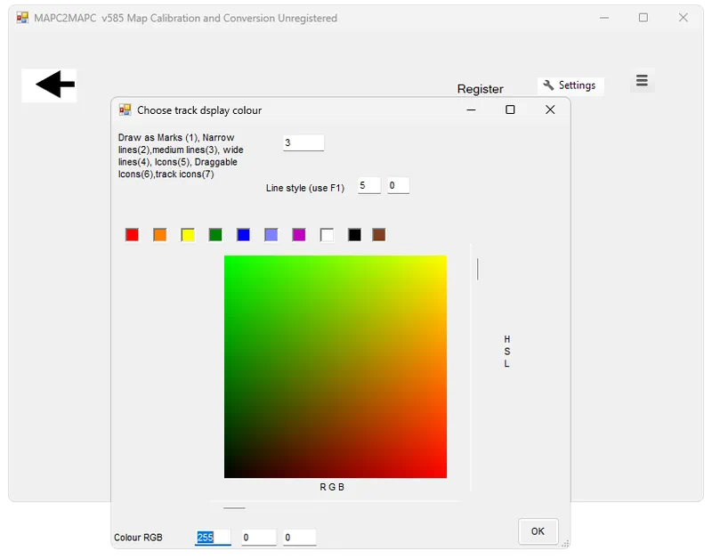Pick the orange colour swatch
712x559 pixels.
click(160, 235)
